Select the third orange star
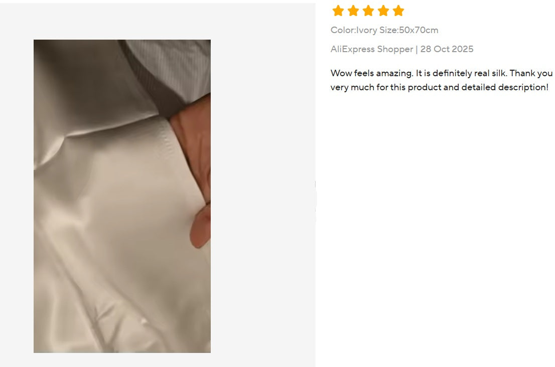 click(x=368, y=11)
